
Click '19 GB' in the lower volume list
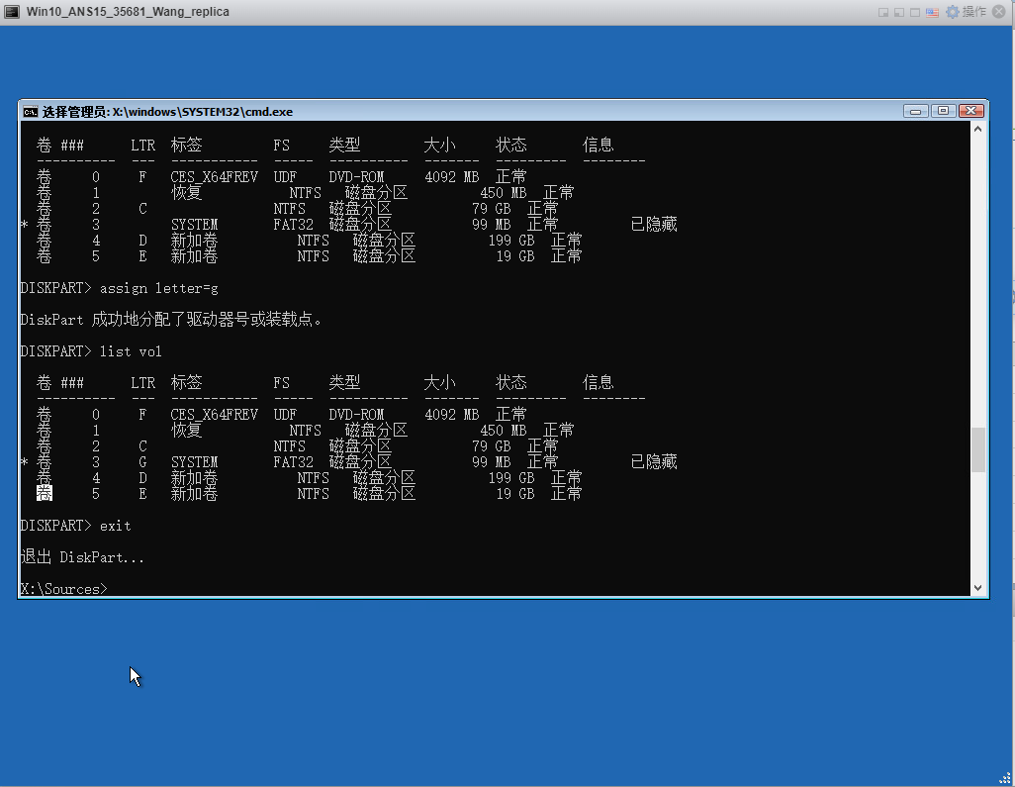[x=515, y=494]
